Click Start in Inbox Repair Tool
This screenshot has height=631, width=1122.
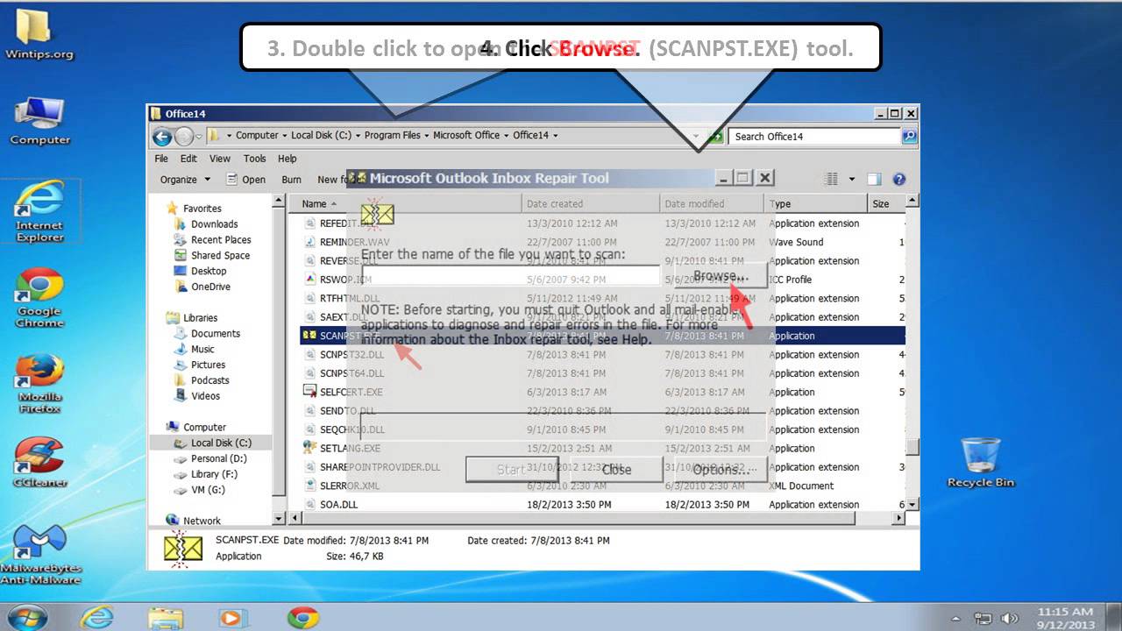(511, 469)
